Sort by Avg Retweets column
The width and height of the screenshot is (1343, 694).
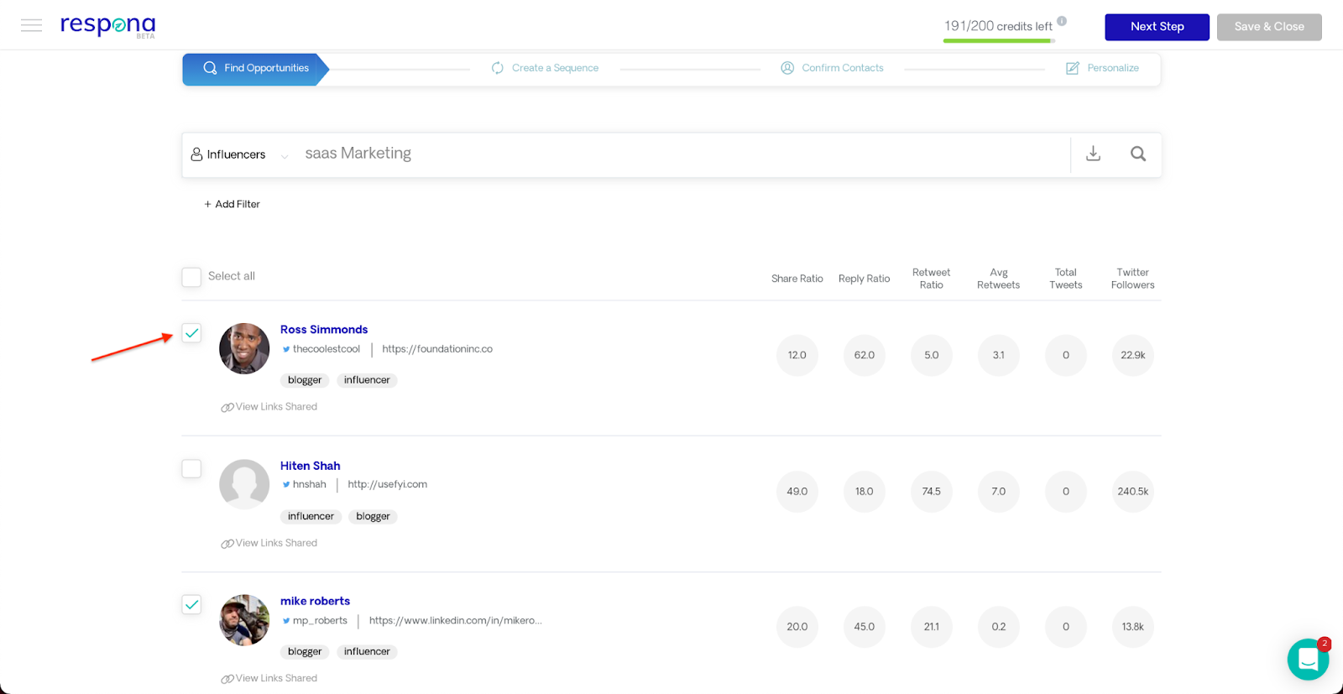click(999, 279)
